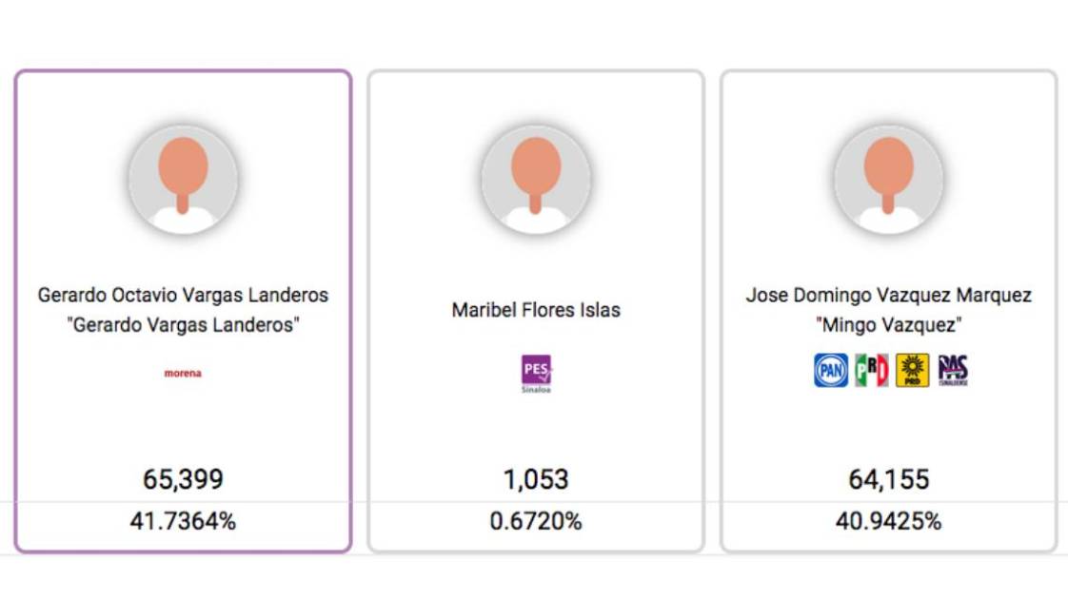1068x599 pixels.
Task: Click the yellow PRD sun logo
Action: [912, 370]
